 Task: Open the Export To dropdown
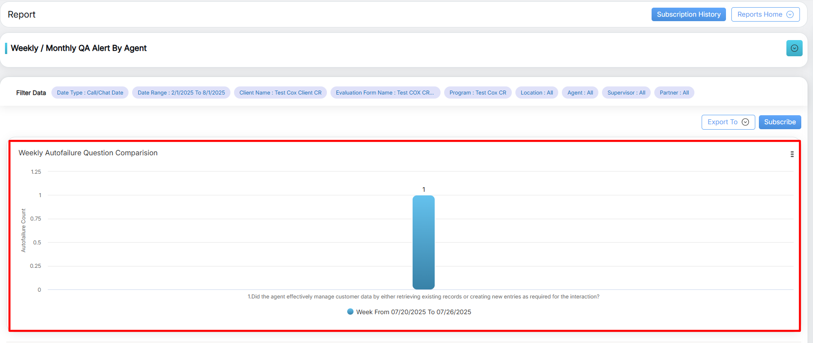click(727, 122)
